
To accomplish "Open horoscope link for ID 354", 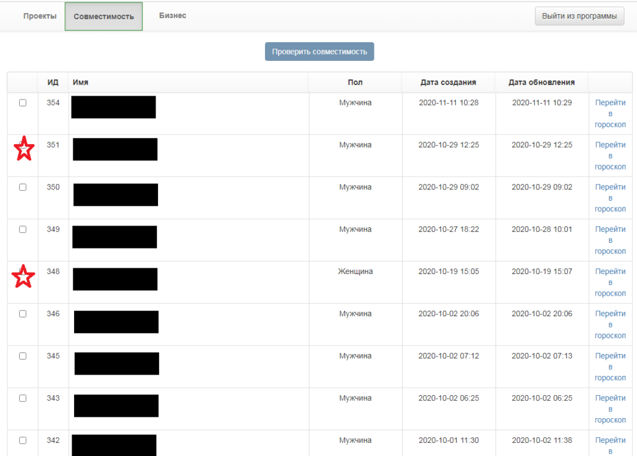I will coord(610,114).
